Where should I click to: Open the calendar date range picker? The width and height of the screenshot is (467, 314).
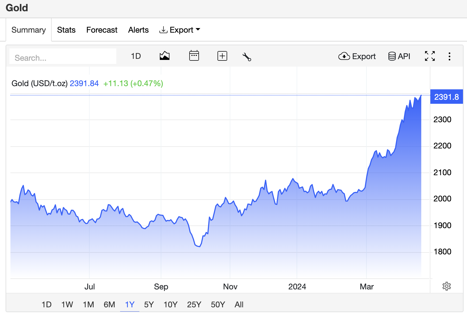click(194, 56)
